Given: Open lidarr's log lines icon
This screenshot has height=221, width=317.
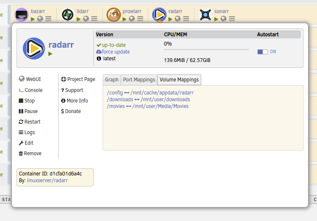Looking at the screenshot, I should coord(94,19).
